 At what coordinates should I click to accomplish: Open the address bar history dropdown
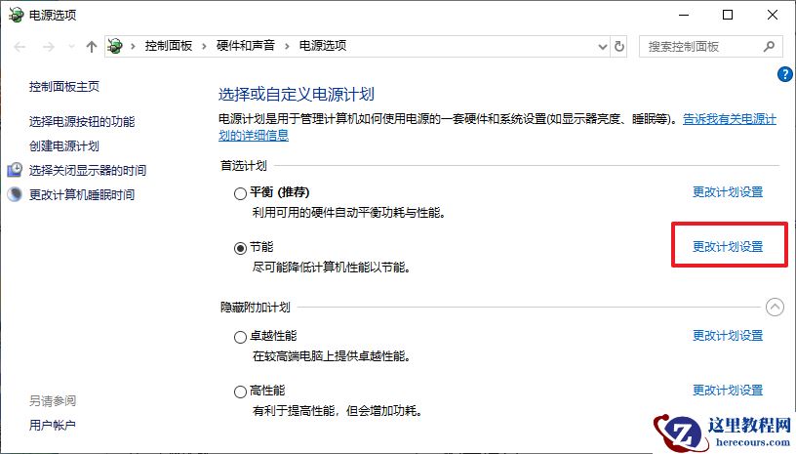point(603,47)
